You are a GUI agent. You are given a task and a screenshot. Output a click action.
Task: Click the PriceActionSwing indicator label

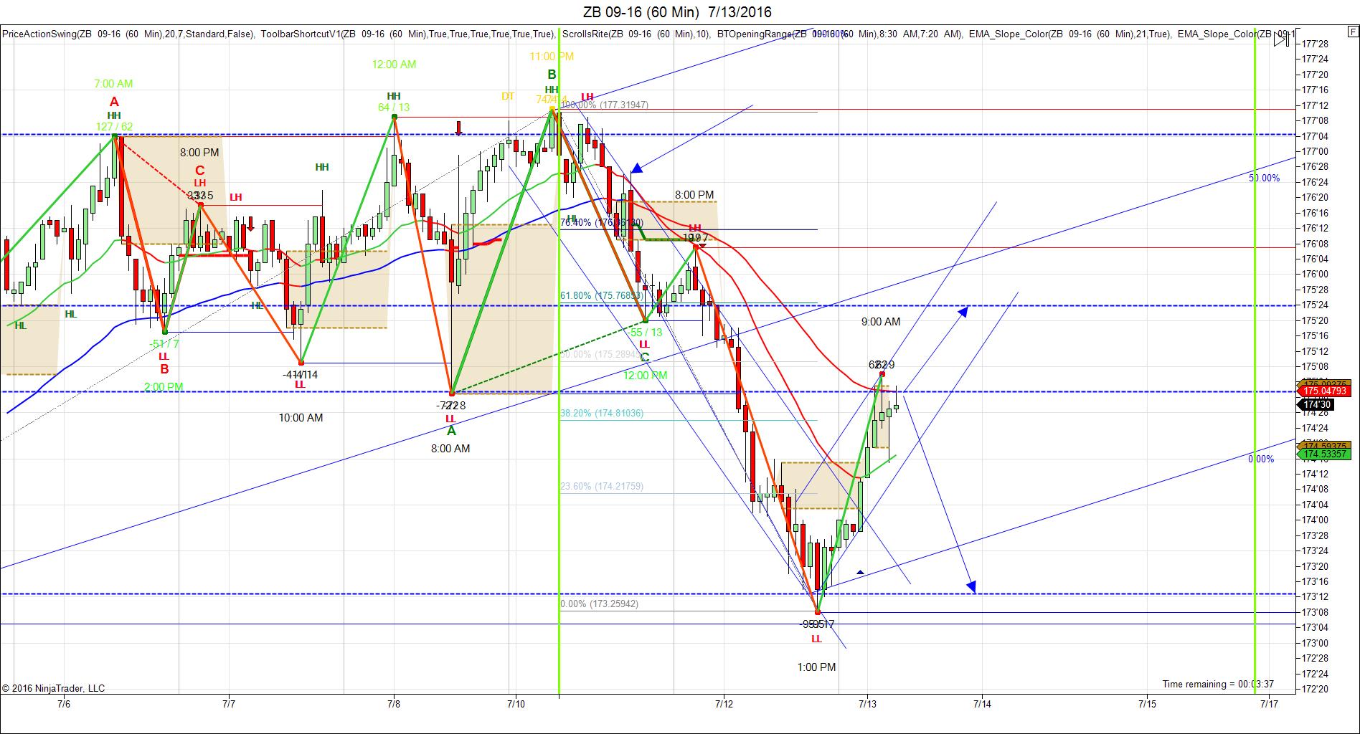tap(128, 34)
